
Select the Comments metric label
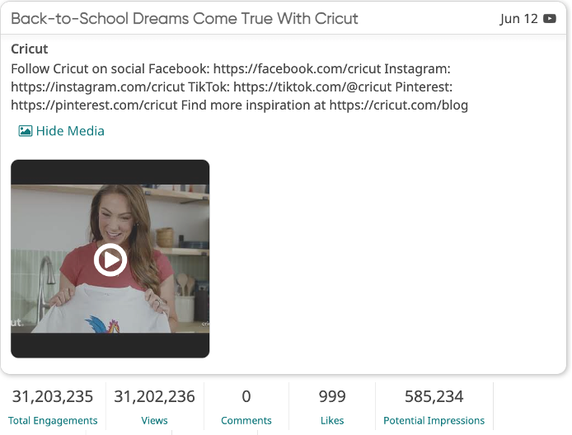(246, 420)
